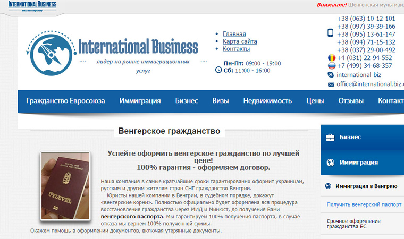Click the mobile phone icon beside phone numbers
404x239 pixels.
330,33
